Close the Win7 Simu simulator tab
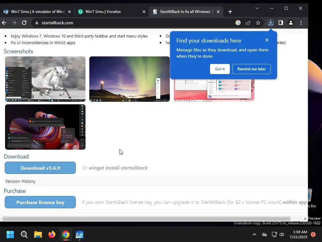This screenshot has width=322, height=242. (x=69, y=12)
